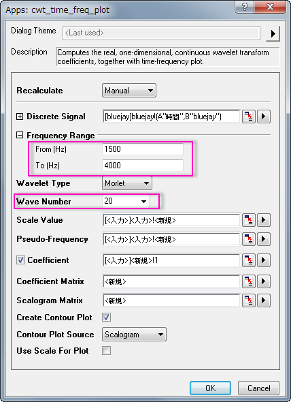
Task: Click inside the From (Hz) field
Action: pos(143,149)
